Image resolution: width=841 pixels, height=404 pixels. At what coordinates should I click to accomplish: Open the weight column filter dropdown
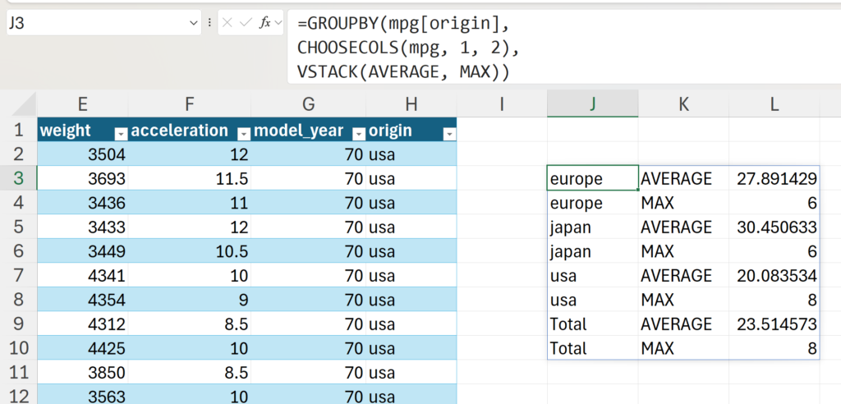point(121,133)
